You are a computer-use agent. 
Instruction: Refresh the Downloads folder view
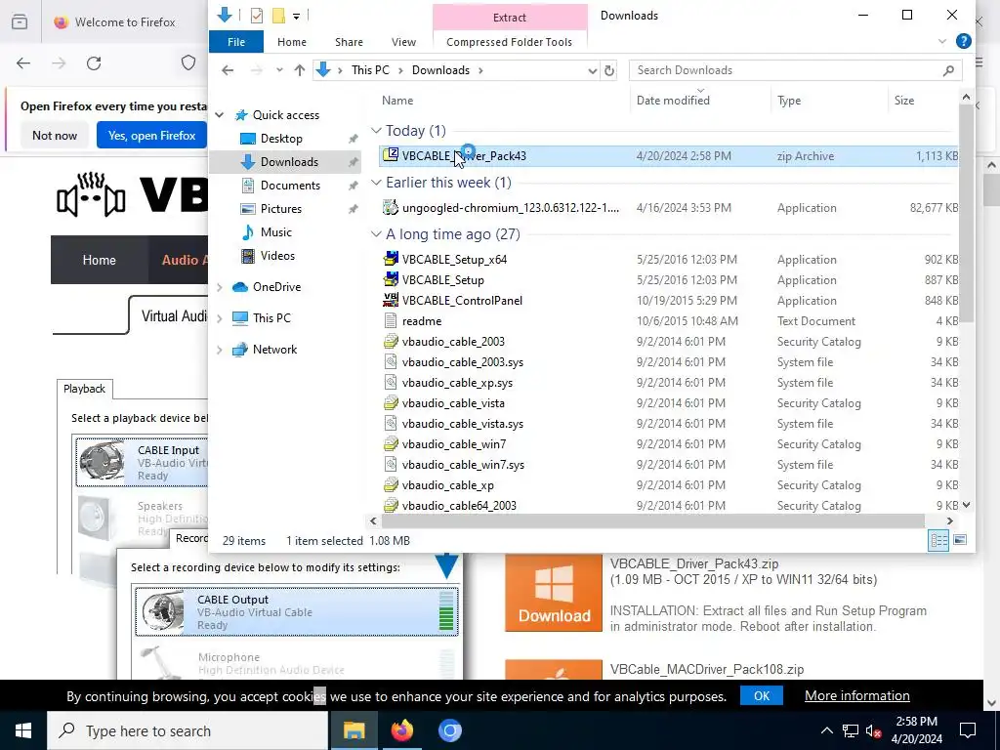click(x=609, y=70)
